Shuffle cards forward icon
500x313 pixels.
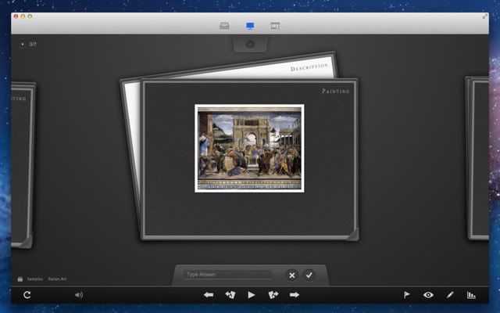[x=273, y=294]
